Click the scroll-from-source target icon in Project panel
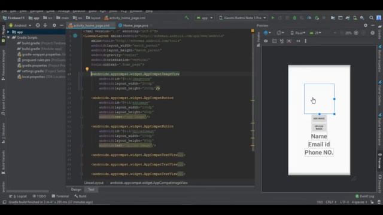This screenshot has width=383, height=215. pos(38,25)
